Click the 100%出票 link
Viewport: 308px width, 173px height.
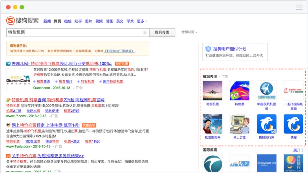click(x=33, y=141)
